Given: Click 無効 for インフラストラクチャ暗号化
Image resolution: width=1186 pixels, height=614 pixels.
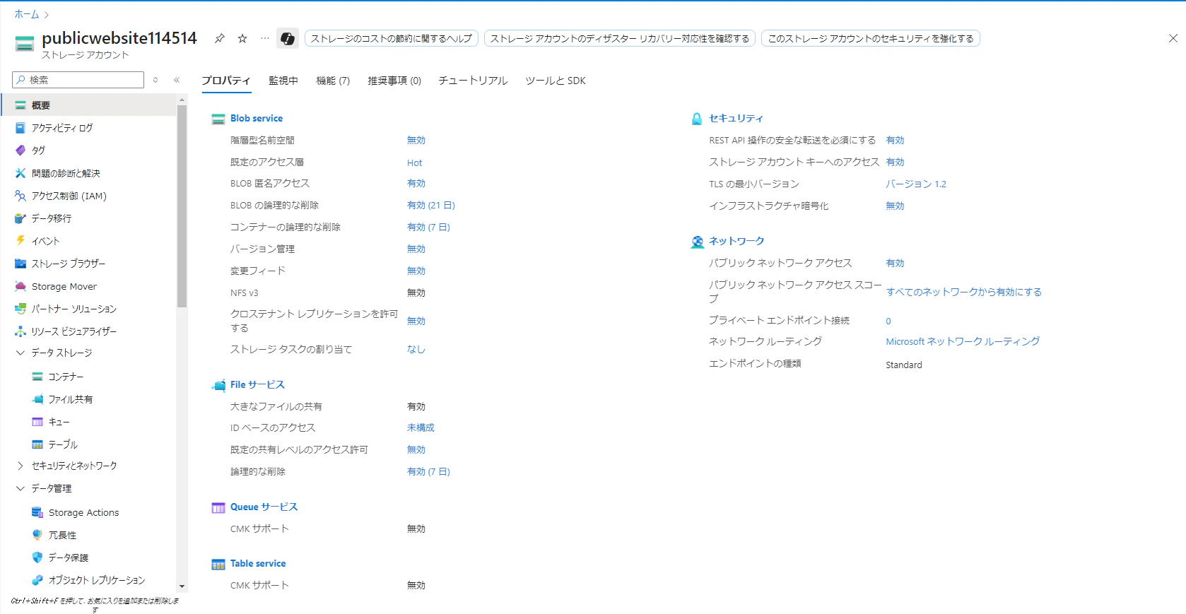Looking at the screenshot, I should point(895,206).
